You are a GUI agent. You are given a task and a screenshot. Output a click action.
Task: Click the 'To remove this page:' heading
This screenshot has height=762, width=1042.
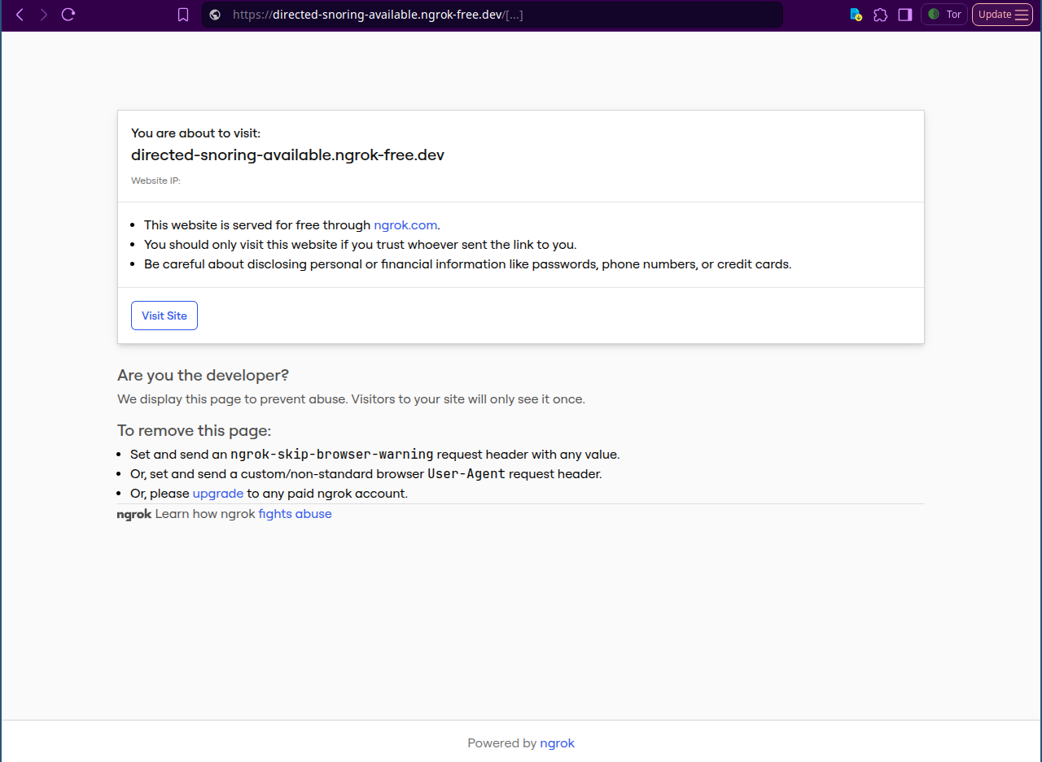[194, 431]
